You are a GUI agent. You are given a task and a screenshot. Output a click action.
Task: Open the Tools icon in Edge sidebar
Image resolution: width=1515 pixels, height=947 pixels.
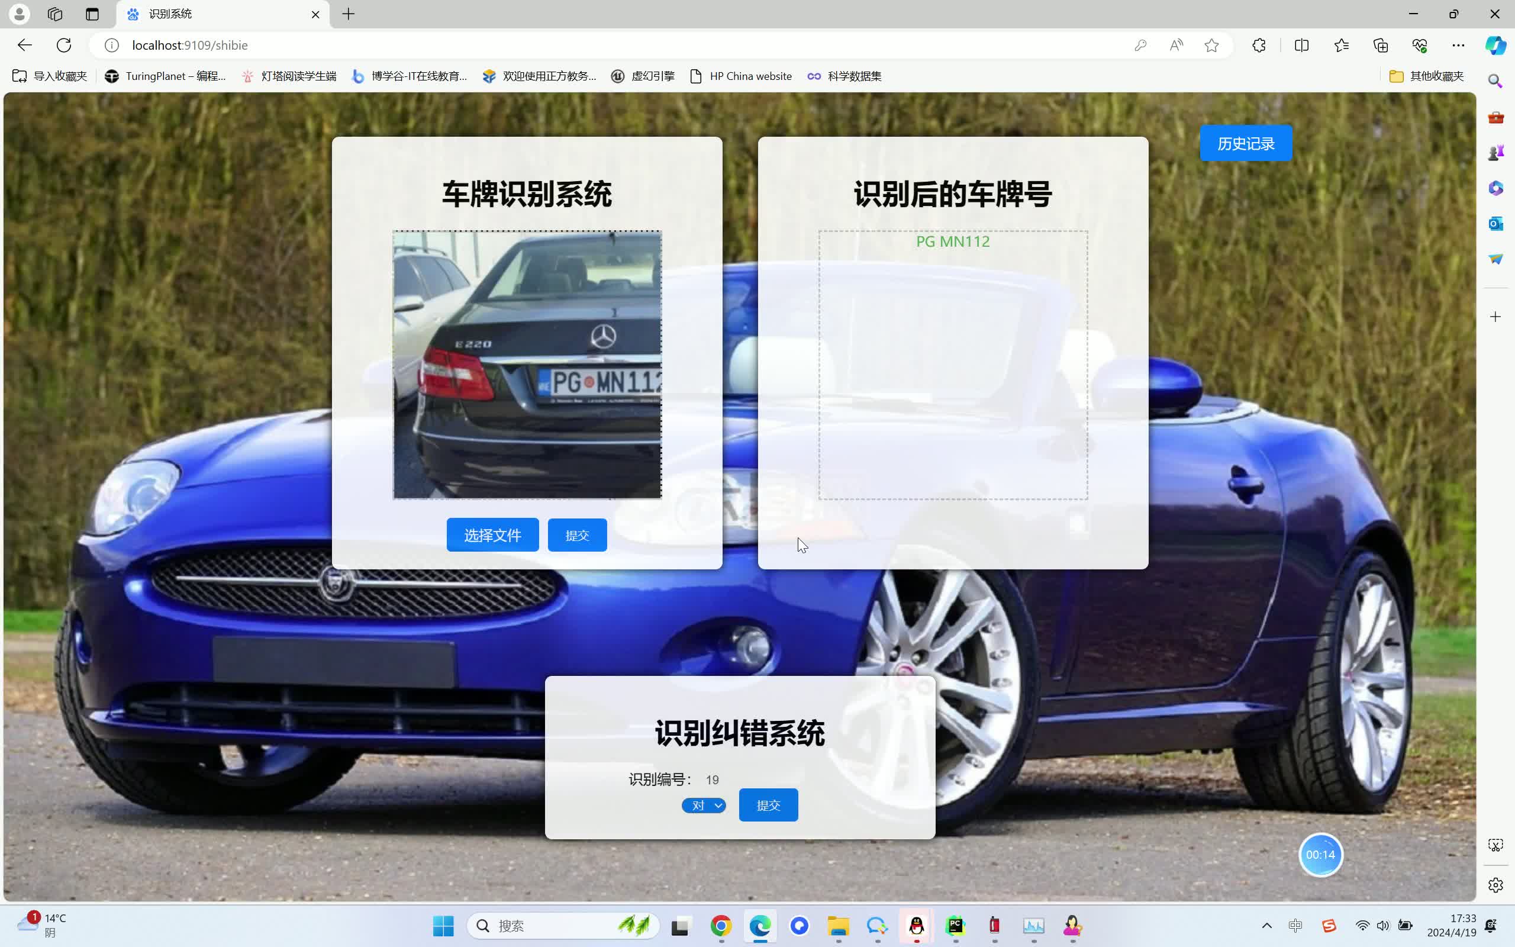point(1496,118)
